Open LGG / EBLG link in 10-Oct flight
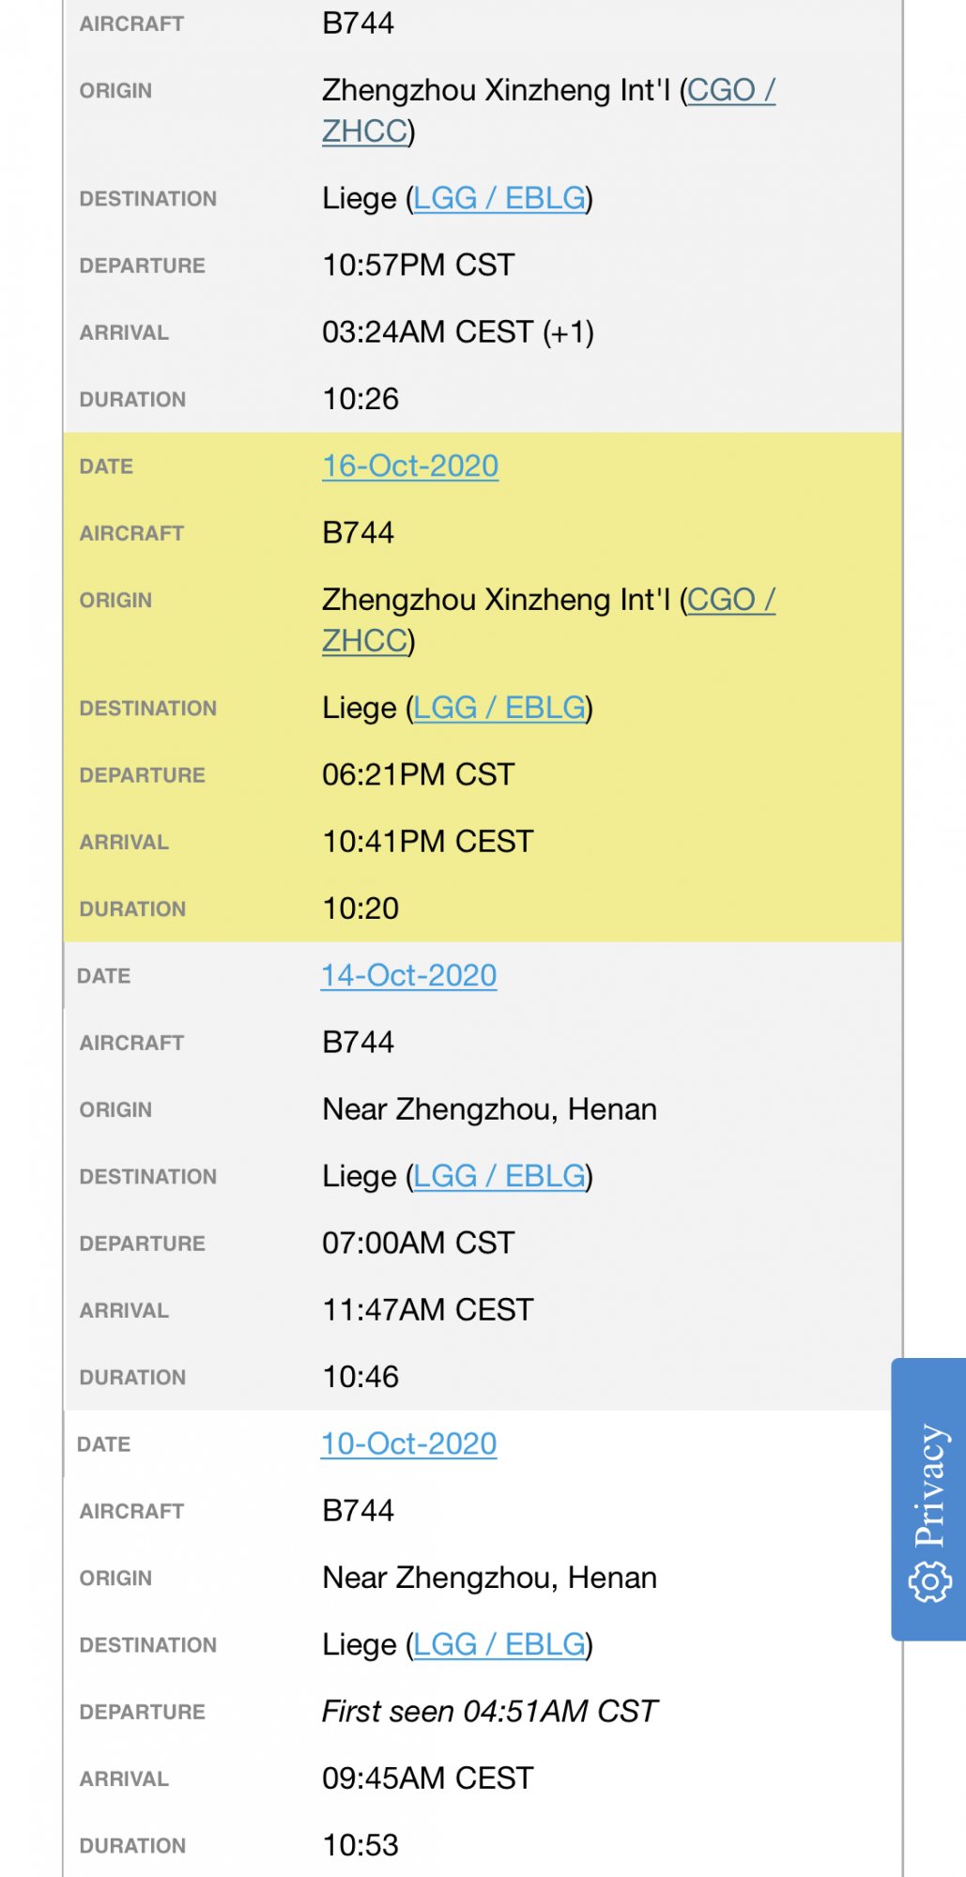 (x=499, y=1644)
